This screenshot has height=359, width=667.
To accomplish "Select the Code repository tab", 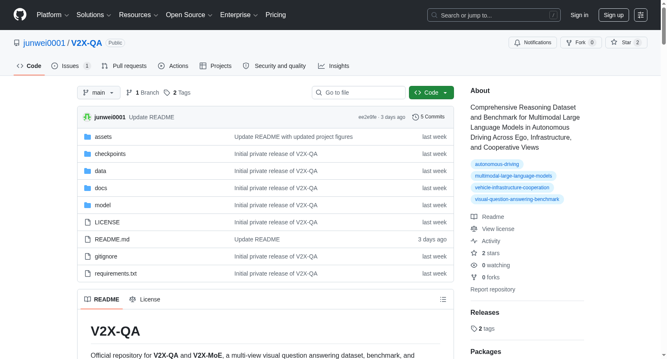I will point(29,66).
